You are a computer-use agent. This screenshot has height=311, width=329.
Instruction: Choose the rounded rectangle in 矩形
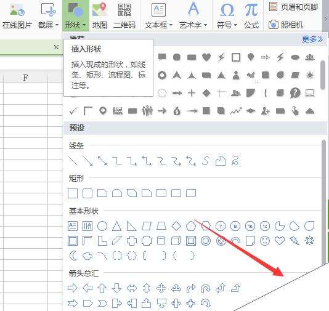tap(87, 193)
